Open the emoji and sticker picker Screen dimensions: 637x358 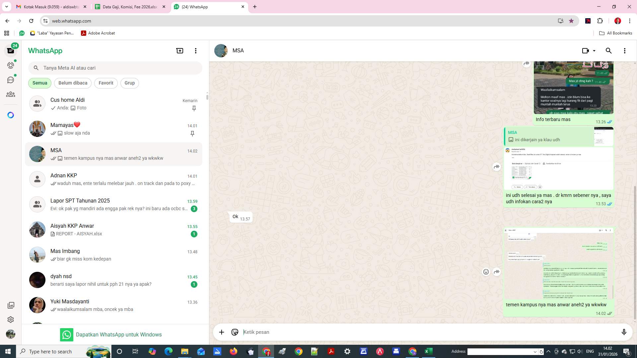235,332
